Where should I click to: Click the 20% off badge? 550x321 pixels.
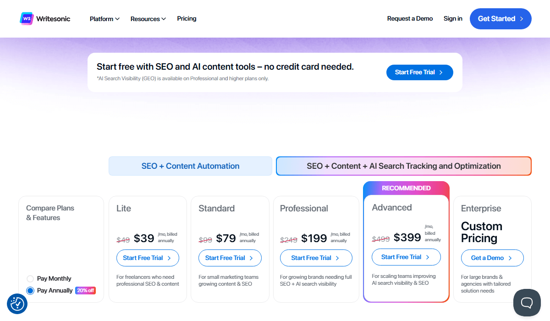coord(85,291)
